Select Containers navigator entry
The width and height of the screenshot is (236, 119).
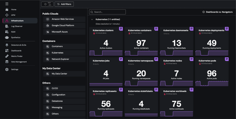(x=64, y=46)
